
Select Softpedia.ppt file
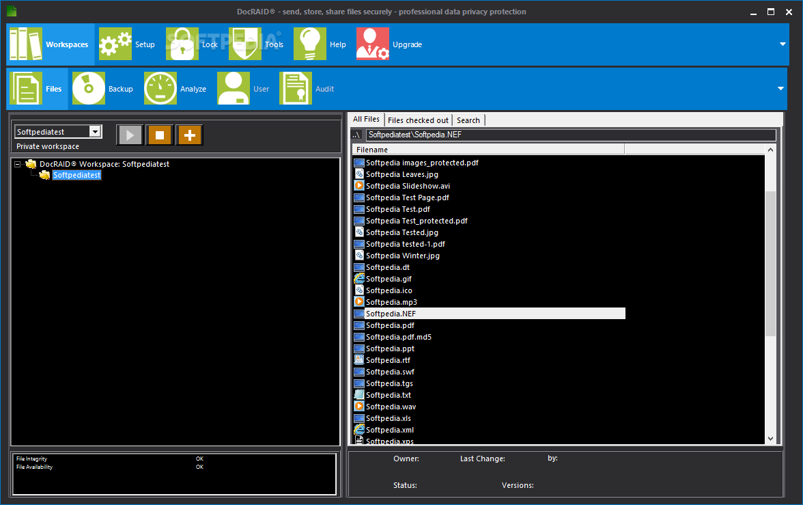(x=390, y=349)
